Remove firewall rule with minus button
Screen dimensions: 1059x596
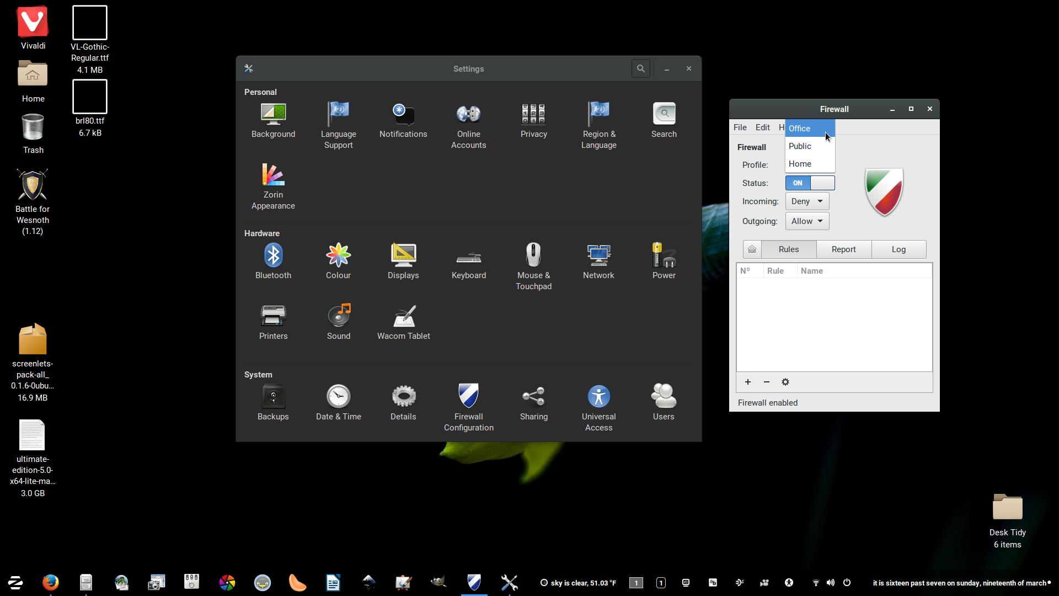click(767, 382)
